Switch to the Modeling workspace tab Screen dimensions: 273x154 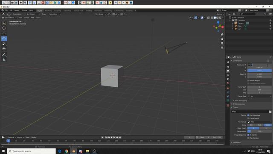click(x=48, y=11)
